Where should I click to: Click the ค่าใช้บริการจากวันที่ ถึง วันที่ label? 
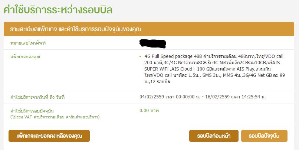pyautogui.click(x=37, y=97)
